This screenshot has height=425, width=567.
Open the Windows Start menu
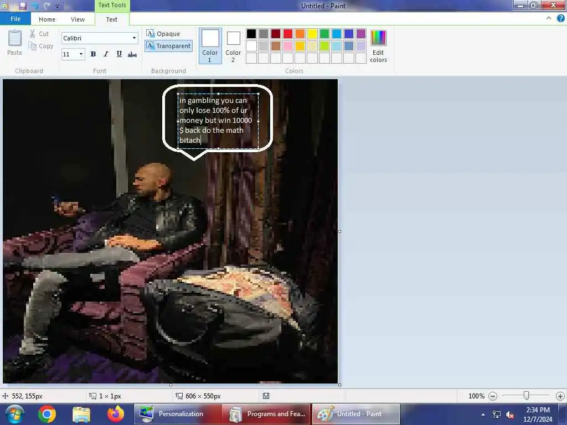coord(14,414)
